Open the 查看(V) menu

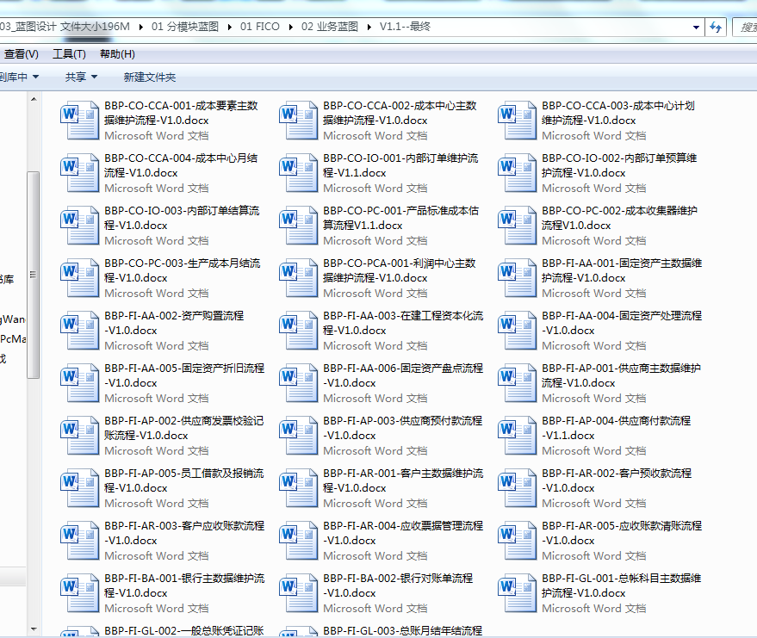(21, 54)
